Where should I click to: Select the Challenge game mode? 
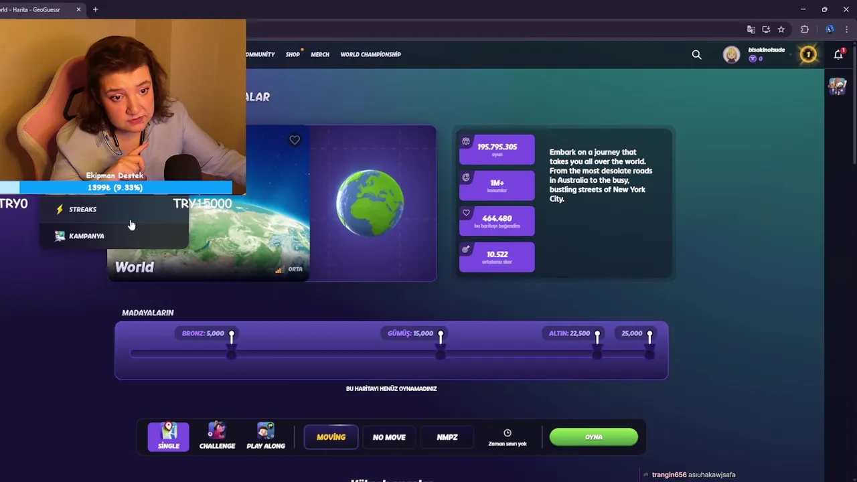pos(217,436)
